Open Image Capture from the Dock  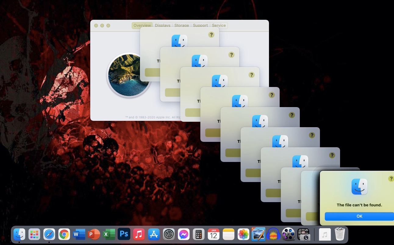point(303,234)
